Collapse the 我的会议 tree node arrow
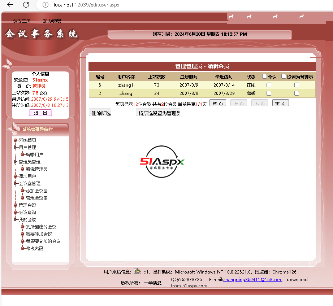 point(16,219)
